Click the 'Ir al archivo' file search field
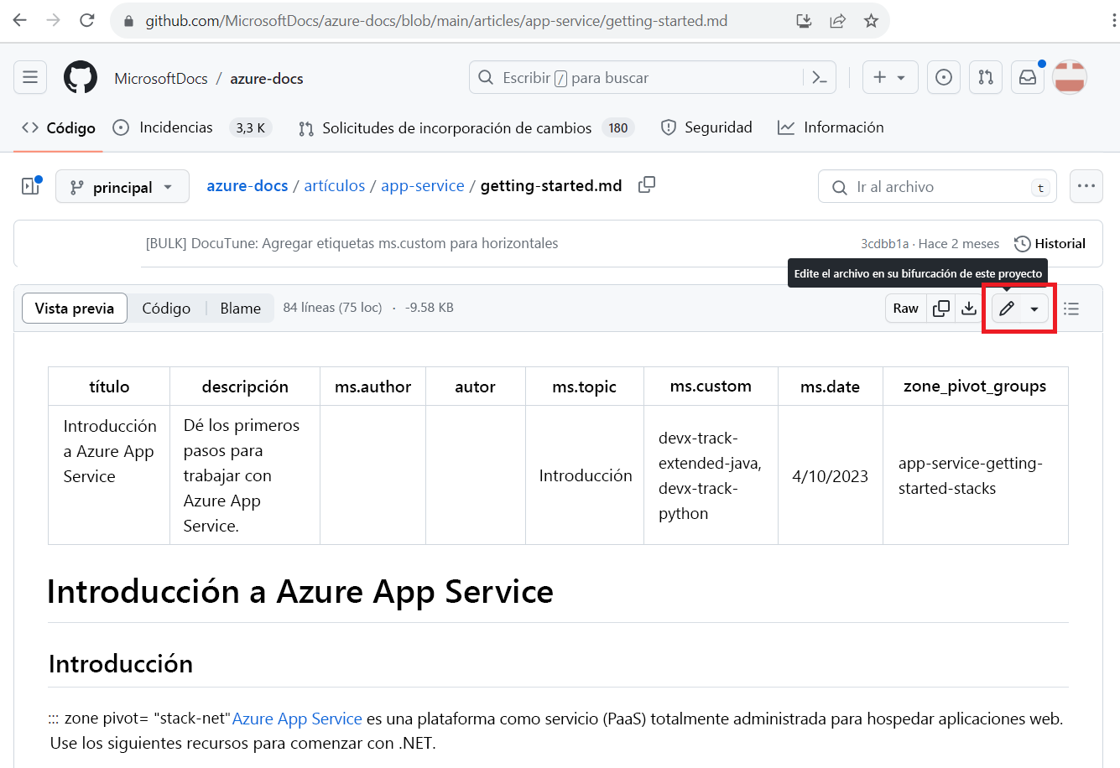Screen dimensions: 1120x768 tap(937, 187)
